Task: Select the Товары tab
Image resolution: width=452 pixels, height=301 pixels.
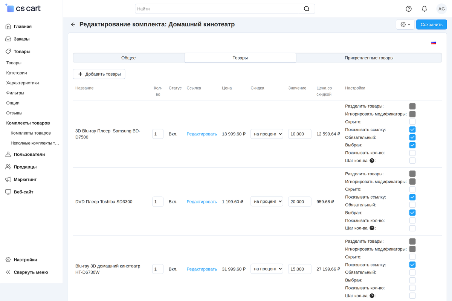Action: click(240, 58)
